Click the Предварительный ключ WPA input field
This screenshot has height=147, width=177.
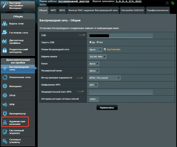[121, 92]
